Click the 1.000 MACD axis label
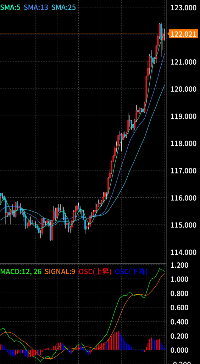 point(179,279)
